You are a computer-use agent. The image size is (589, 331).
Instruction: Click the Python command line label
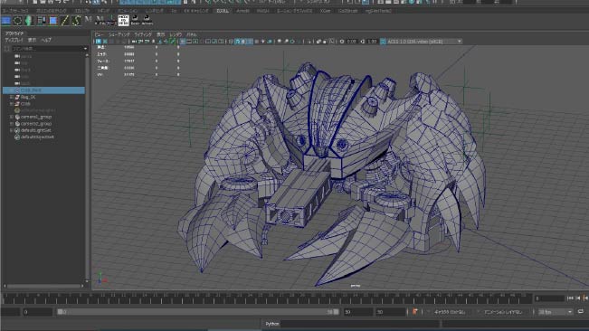pos(272,324)
